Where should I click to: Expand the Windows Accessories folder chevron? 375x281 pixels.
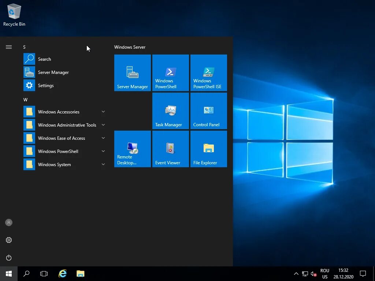click(x=103, y=112)
